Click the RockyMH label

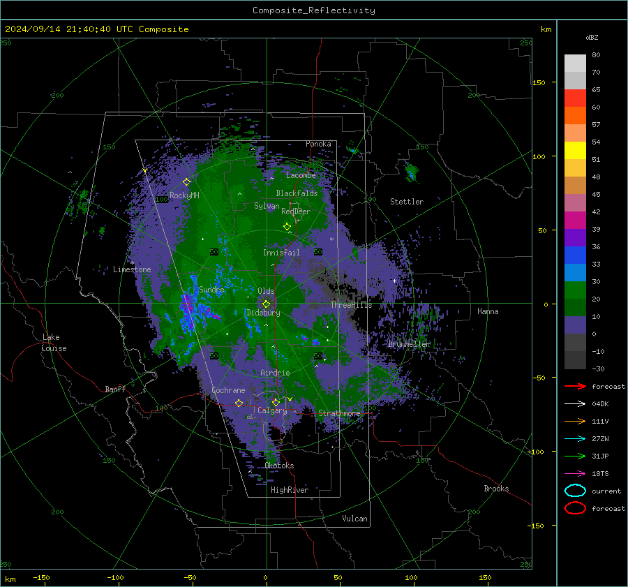coord(184,195)
